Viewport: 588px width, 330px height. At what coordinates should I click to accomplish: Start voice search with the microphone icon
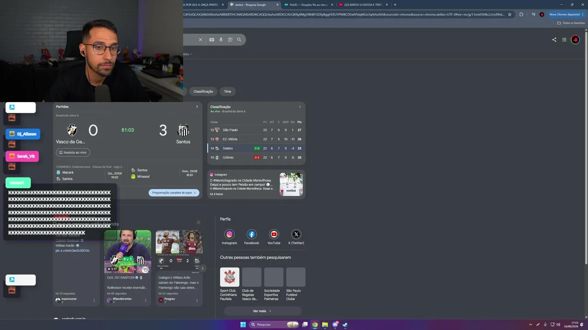(x=221, y=40)
